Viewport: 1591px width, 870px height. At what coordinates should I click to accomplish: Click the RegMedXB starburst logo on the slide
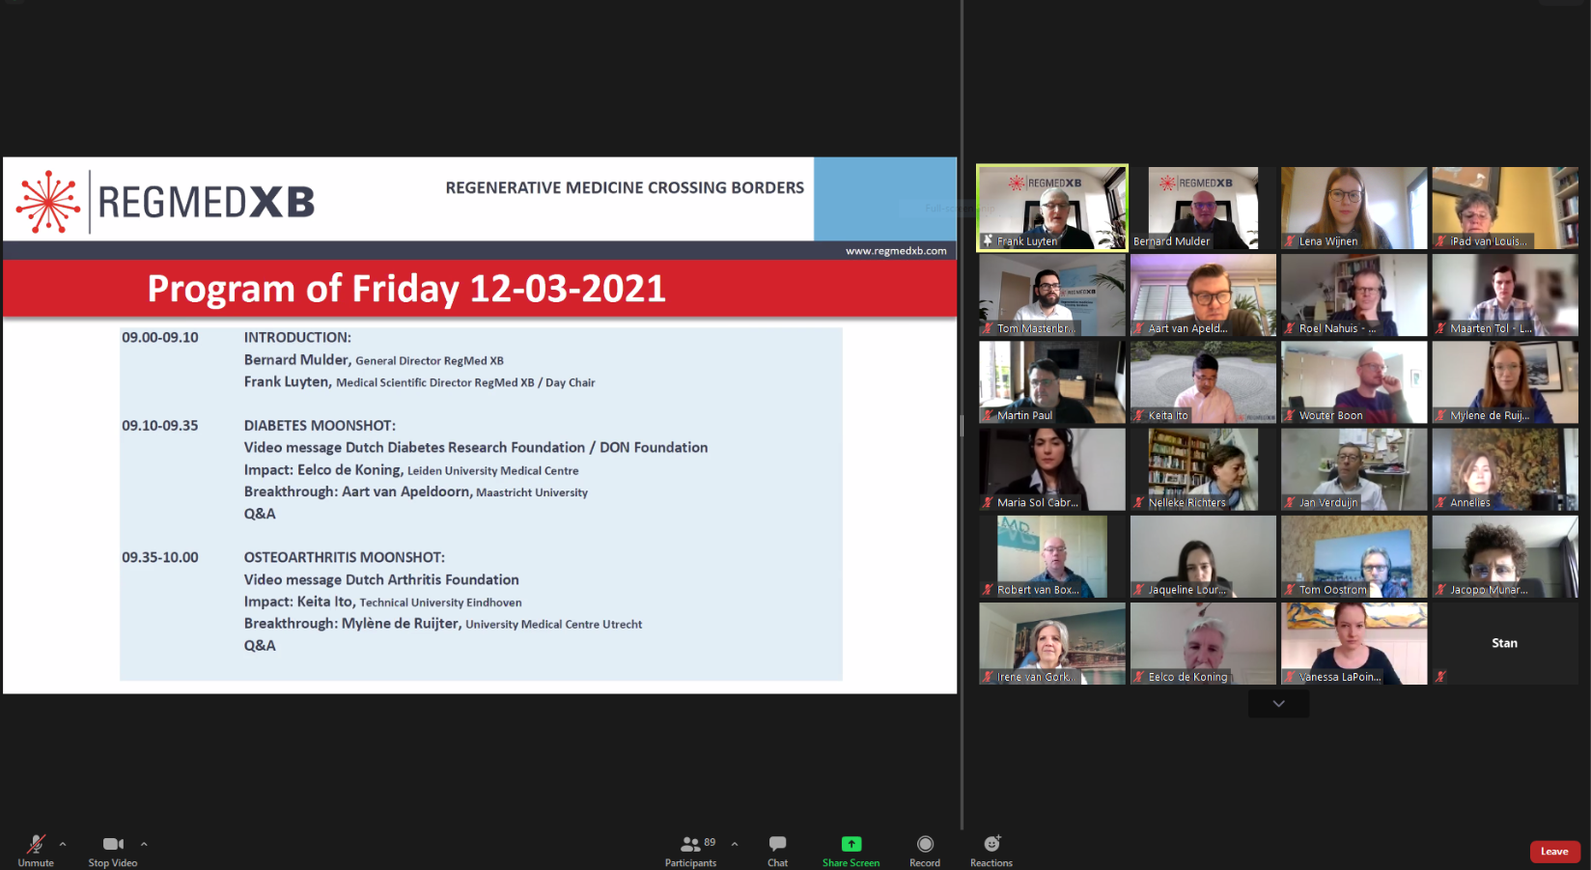tap(48, 202)
